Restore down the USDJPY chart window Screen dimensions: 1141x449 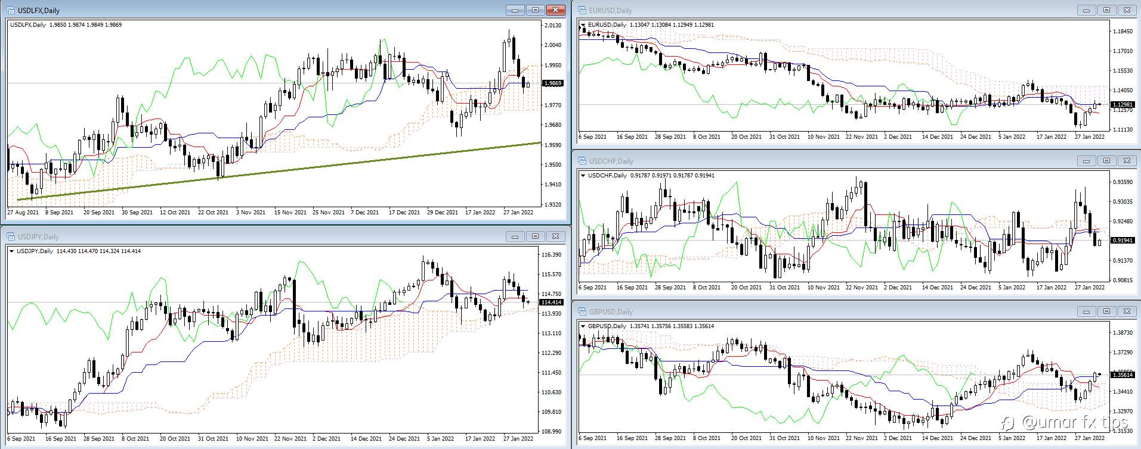536,236
